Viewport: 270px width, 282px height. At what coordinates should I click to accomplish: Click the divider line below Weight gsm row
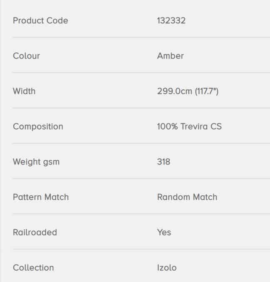[141, 179]
